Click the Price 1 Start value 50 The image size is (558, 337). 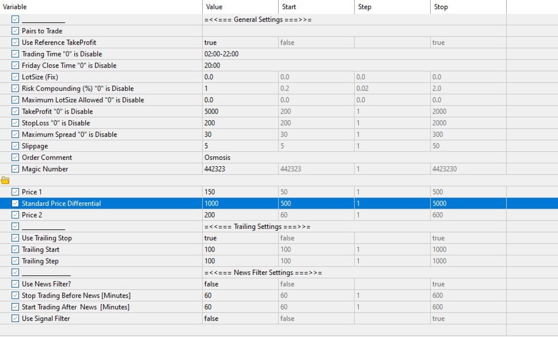(284, 192)
